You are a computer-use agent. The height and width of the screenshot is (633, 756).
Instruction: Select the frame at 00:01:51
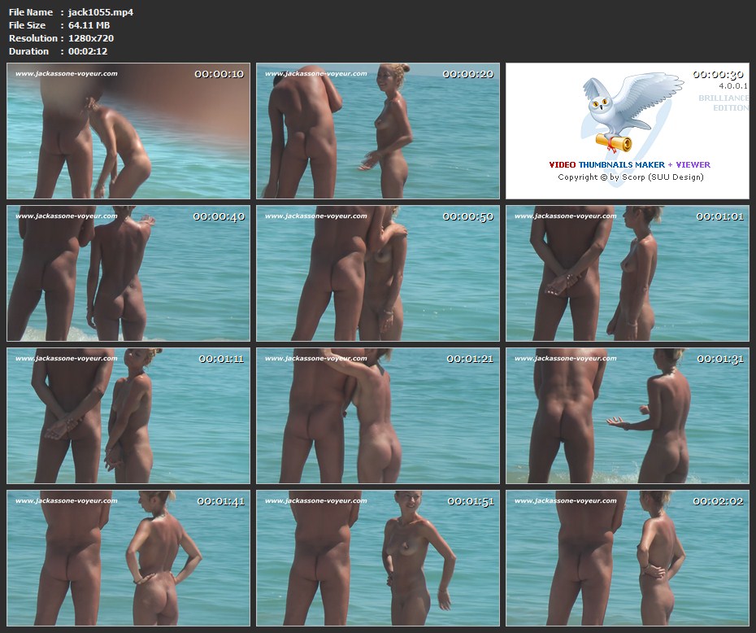(x=378, y=558)
